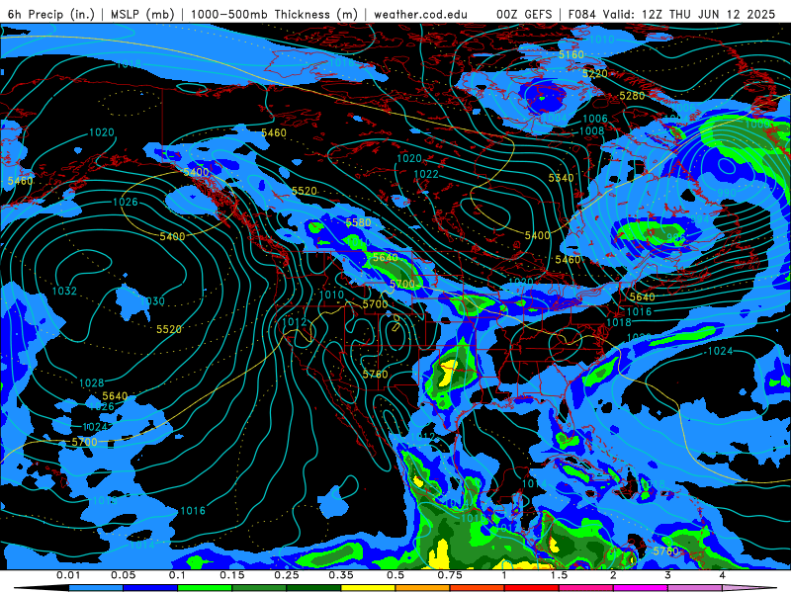
Task: Click the '1028' pressure contour label
Action: coord(91,383)
